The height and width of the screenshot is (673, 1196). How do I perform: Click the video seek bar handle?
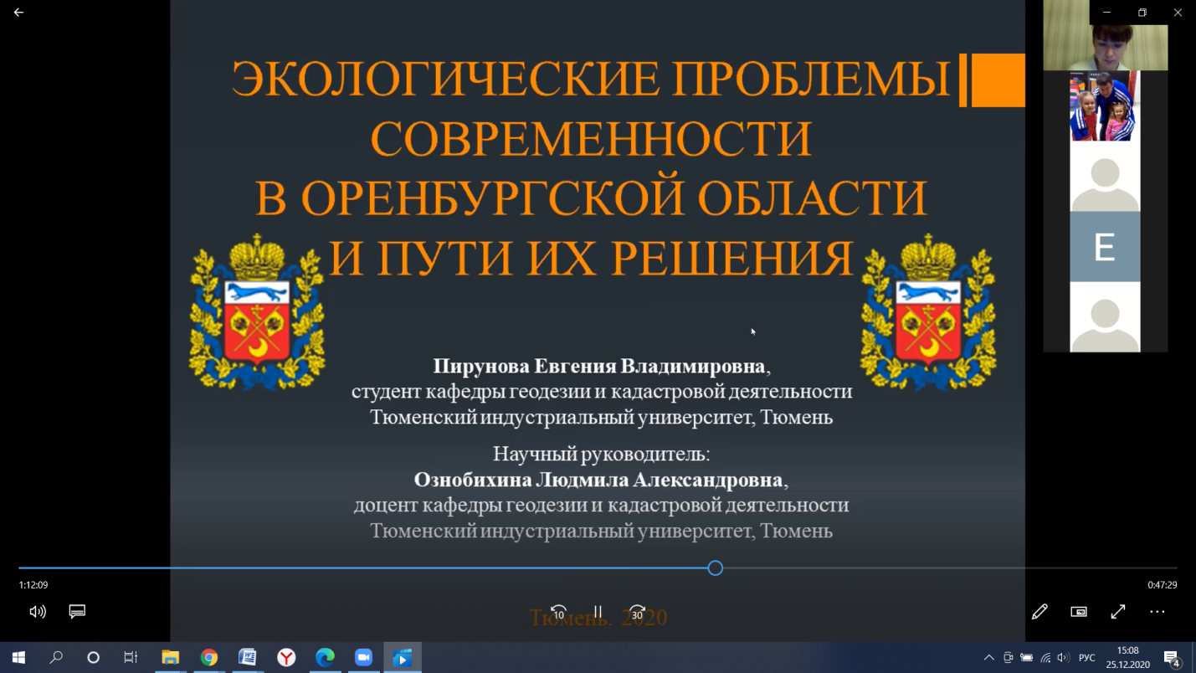pos(715,568)
